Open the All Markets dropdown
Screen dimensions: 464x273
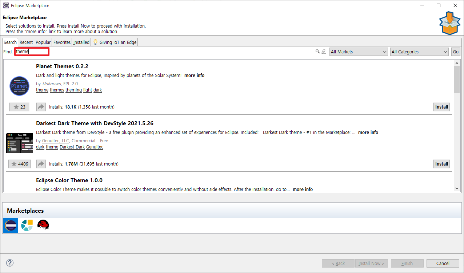point(359,52)
